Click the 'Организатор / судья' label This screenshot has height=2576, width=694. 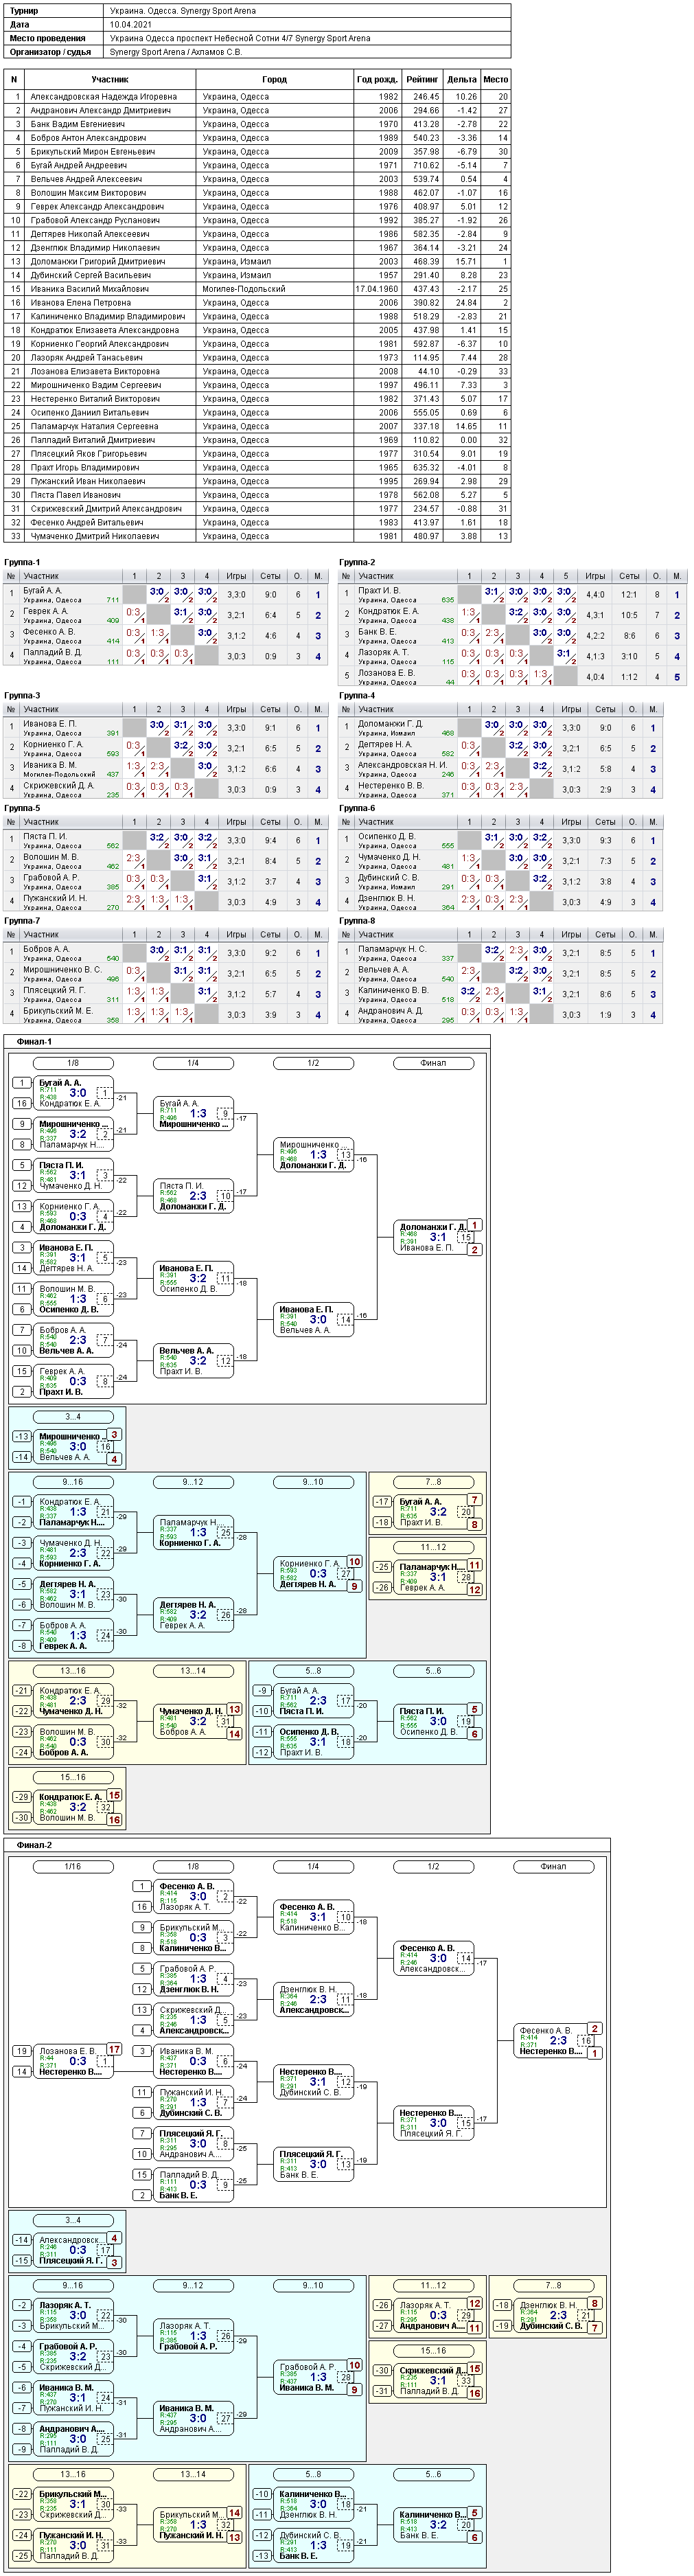click(x=50, y=52)
